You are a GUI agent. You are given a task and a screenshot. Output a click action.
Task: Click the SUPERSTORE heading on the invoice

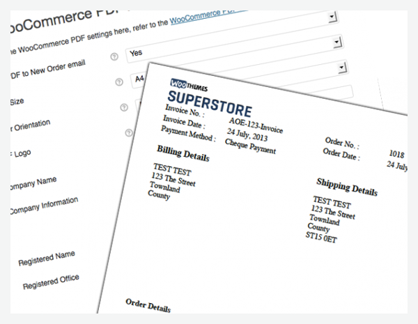(x=210, y=105)
